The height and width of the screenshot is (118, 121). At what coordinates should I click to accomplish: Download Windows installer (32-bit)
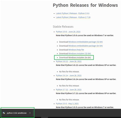[80, 54]
